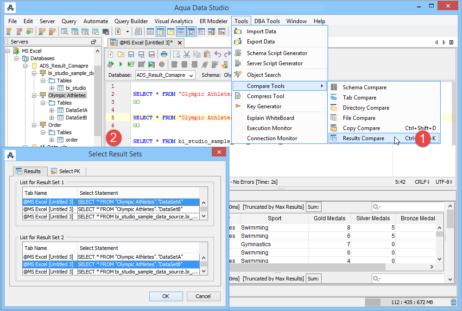Expand the DataSetA table node
The height and width of the screenshot is (311, 462).
[52, 110]
